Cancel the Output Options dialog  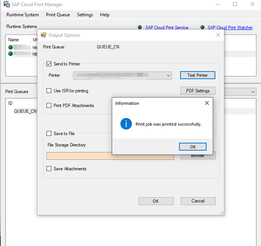[x=198, y=201]
